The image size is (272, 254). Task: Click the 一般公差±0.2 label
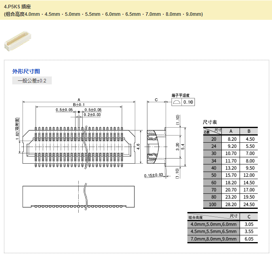[x=32, y=81]
